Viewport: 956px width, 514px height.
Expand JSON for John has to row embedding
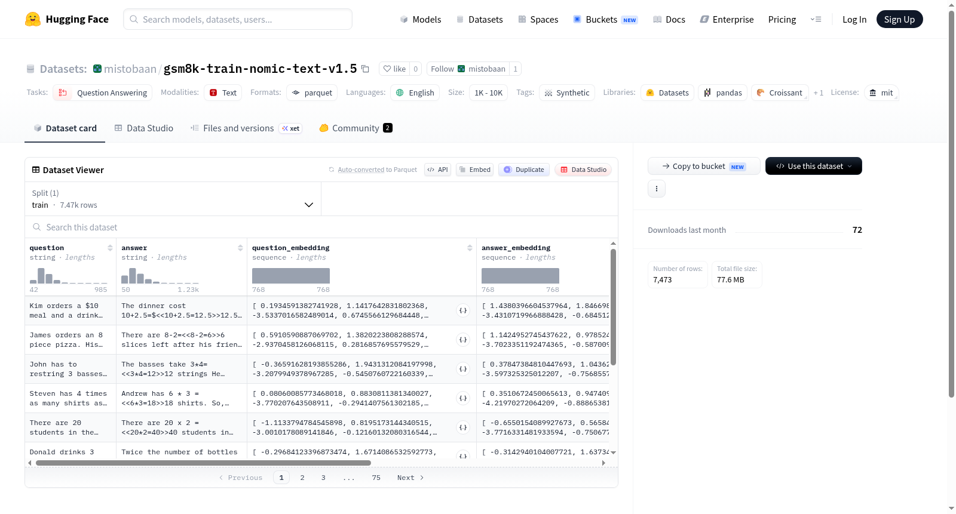point(463,369)
